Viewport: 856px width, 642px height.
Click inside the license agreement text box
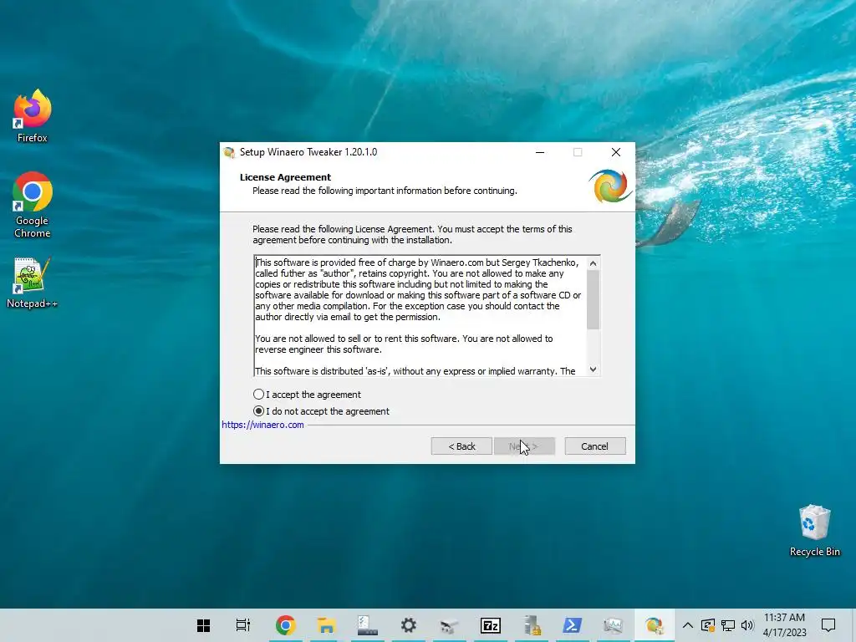pyautogui.click(x=420, y=316)
